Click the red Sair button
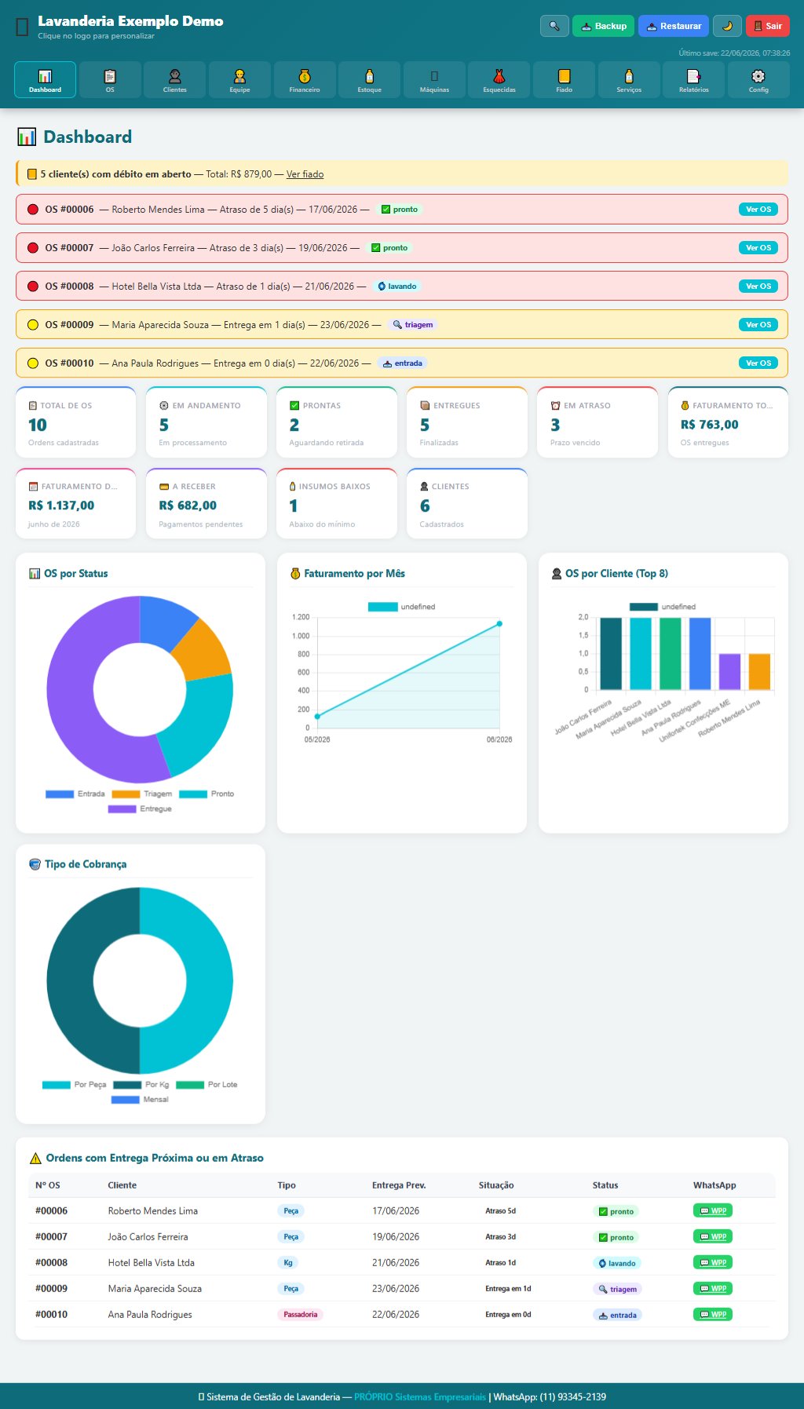Image resolution: width=804 pixels, height=1409 pixels. click(768, 26)
